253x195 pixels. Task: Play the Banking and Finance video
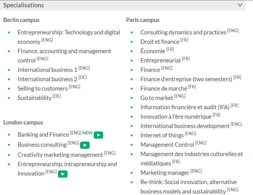tap(98, 135)
